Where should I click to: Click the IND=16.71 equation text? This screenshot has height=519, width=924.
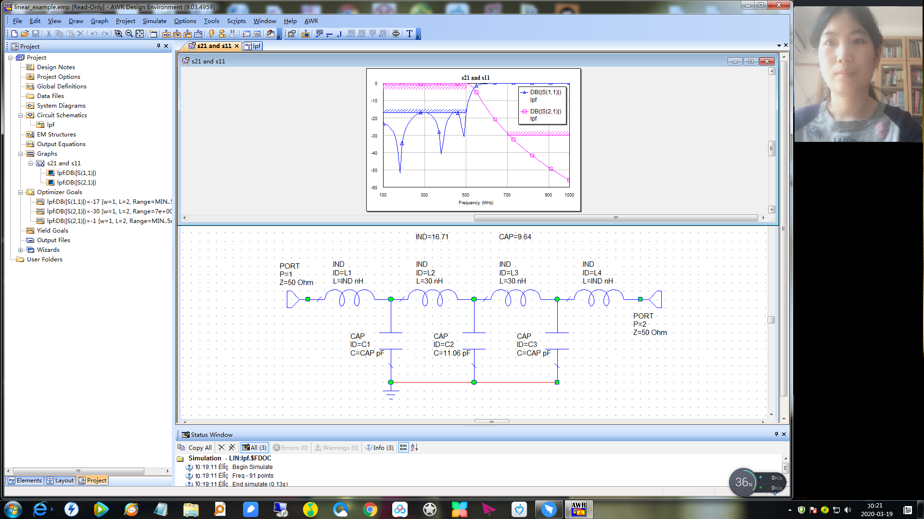pyautogui.click(x=432, y=237)
